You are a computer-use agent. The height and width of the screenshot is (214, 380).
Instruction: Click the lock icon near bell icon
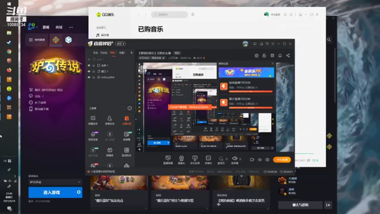[x=264, y=56]
